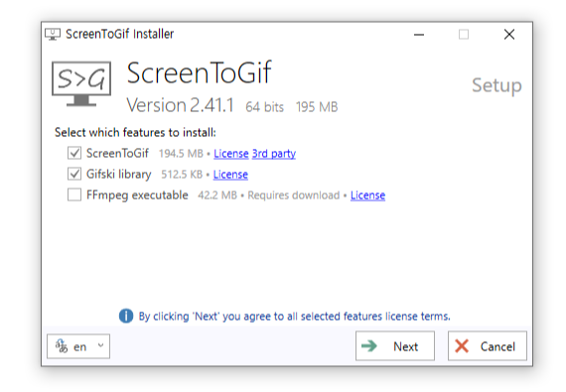Image resolution: width=566 pixels, height=392 pixels.
Task: Click the ScreenToGif feature label
Action: 117,153
